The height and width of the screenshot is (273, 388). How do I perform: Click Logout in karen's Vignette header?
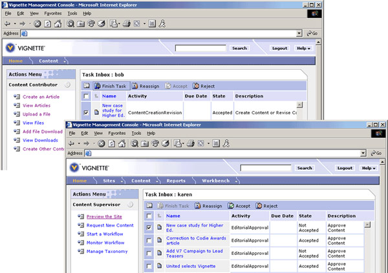click(345, 168)
